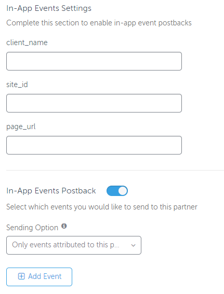Screen dimensions: 224x294
Task: Focus the client_name input field
Action: click(x=94, y=61)
